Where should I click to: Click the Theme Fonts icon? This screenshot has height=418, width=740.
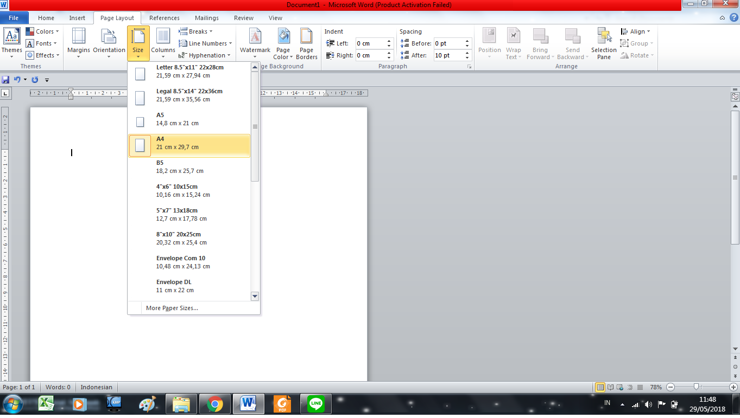point(41,43)
